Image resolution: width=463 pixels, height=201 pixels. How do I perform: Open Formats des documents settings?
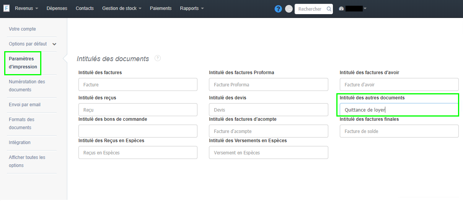(x=21, y=123)
